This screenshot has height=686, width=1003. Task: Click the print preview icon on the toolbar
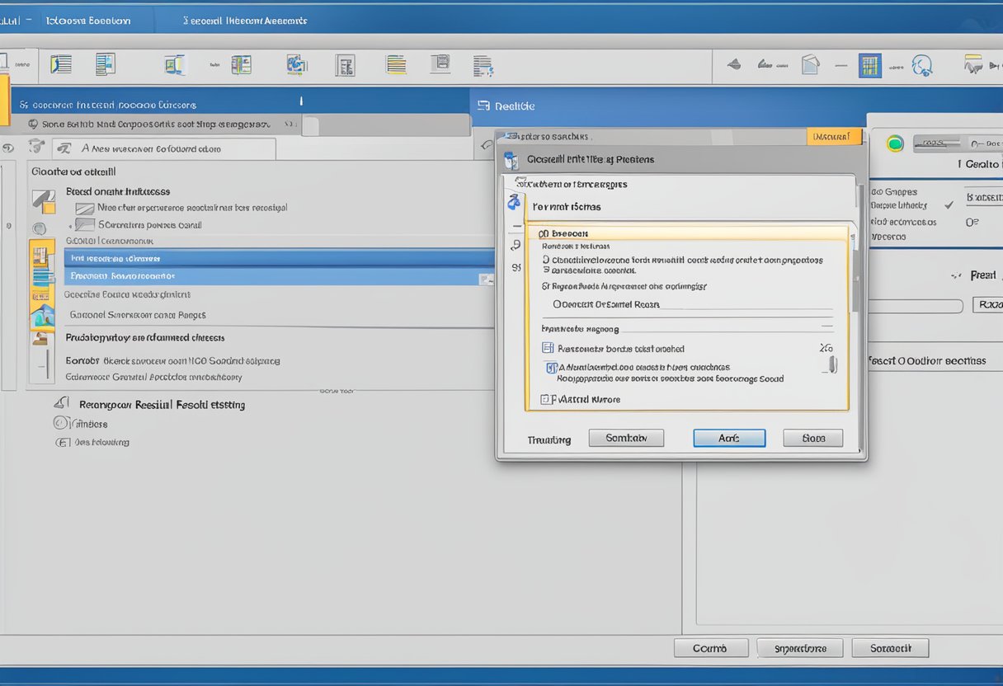click(x=440, y=63)
